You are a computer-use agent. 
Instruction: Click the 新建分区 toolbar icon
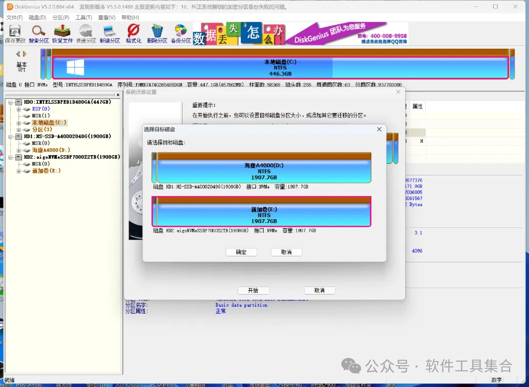click(110, 32)
